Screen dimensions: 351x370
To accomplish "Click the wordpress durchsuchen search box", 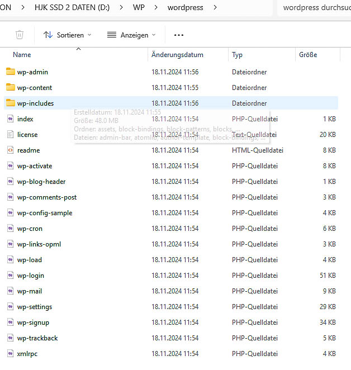I will point(315,8).
